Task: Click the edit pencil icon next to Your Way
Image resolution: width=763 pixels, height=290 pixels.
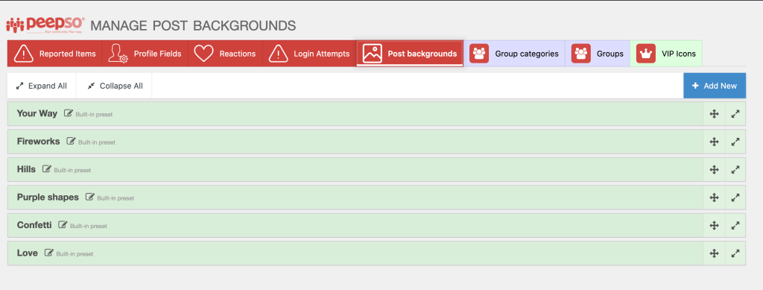Action: pyautogui.click(x=69, y=114)
